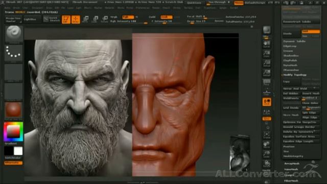The image size is (327, 184).
Task: Toggle the orange Rgb channel button
Action: point(128,17)
